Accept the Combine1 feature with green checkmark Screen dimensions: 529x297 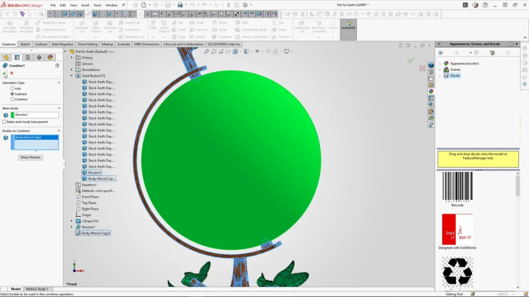tap(4, 73)
